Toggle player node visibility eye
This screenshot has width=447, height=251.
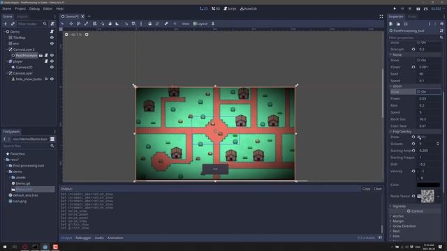pos(52,61)
